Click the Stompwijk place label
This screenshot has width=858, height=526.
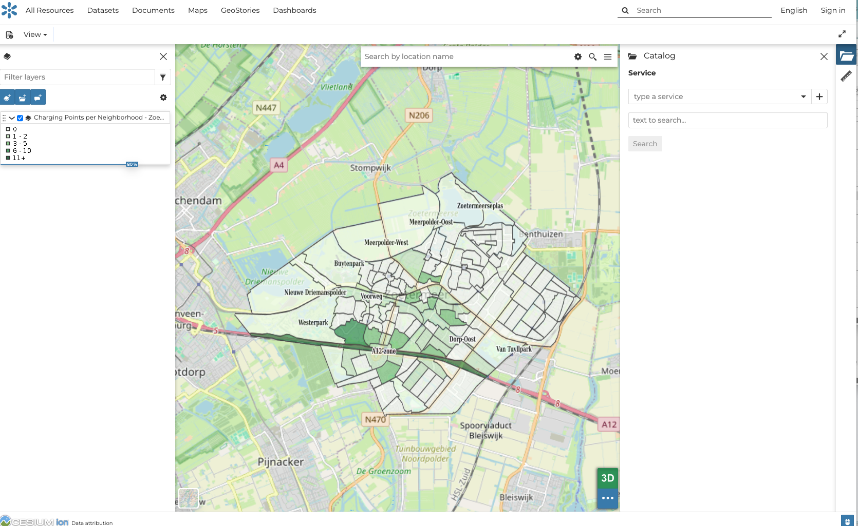click(x=370, y=168)
